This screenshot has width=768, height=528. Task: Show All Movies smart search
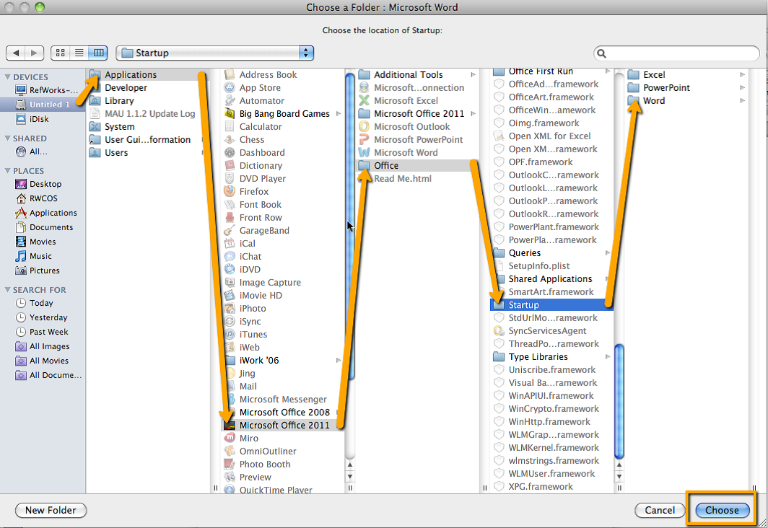[42, 361]
